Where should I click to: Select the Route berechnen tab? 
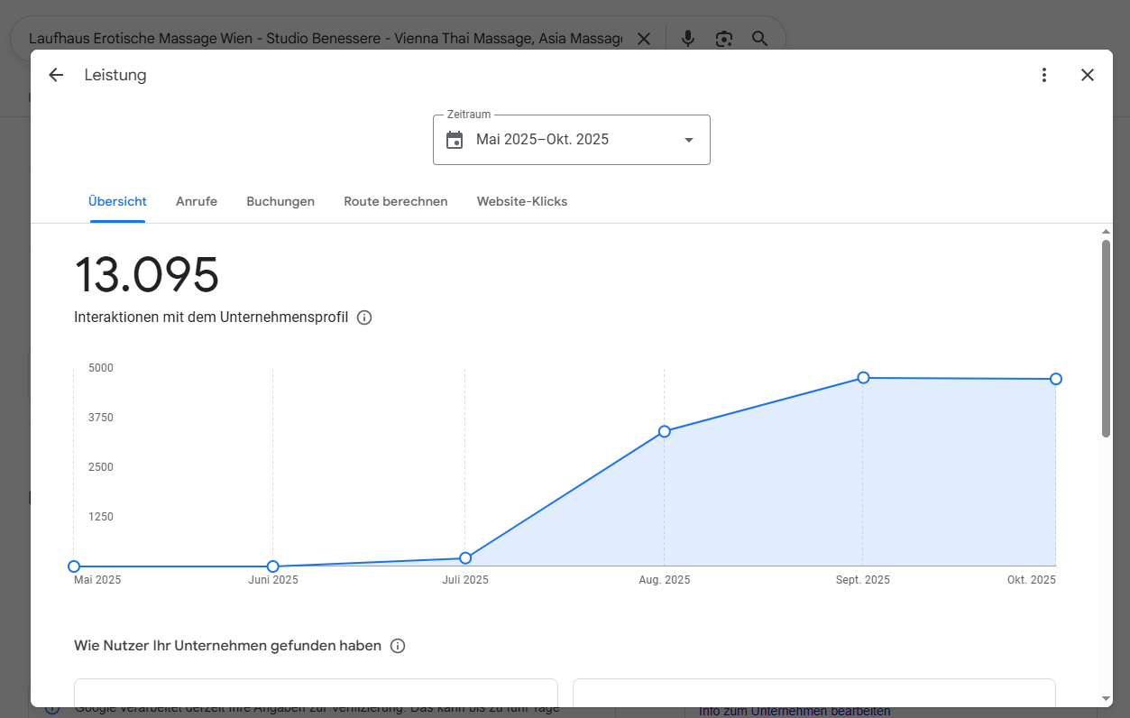point(395,201)
